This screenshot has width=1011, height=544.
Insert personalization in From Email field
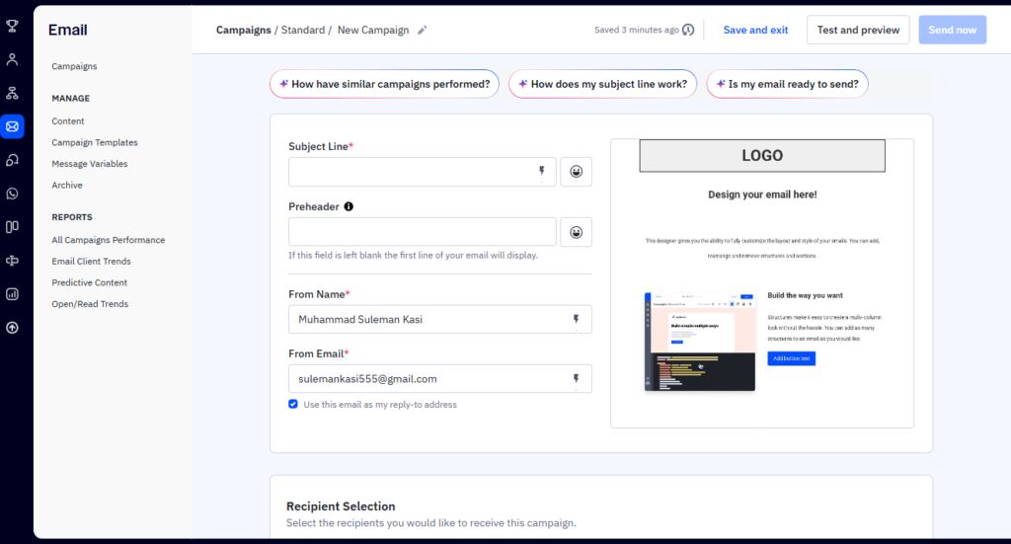576,379
